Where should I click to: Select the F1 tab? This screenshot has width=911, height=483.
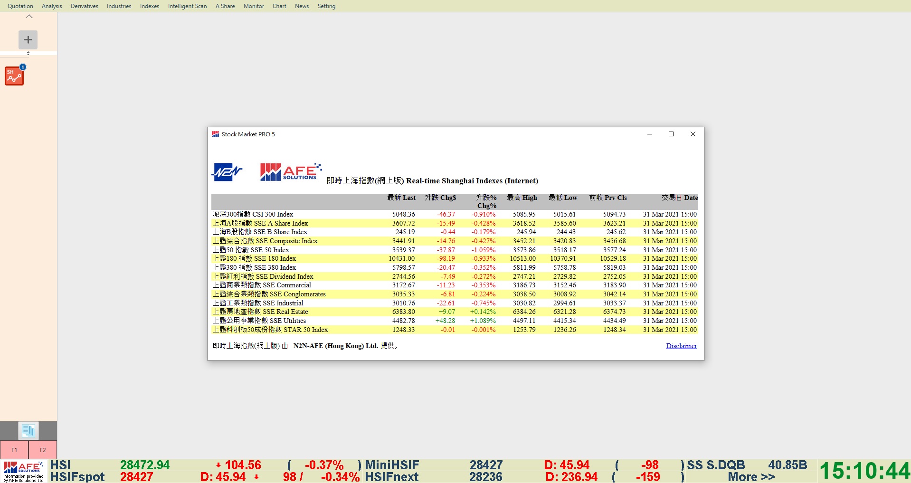(x=14, y=450)
